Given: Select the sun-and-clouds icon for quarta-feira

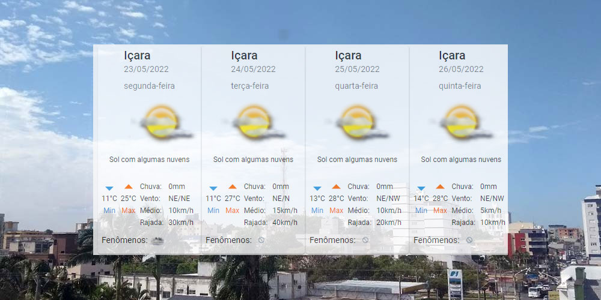Looking at the screenshot, I should [357, 122].
